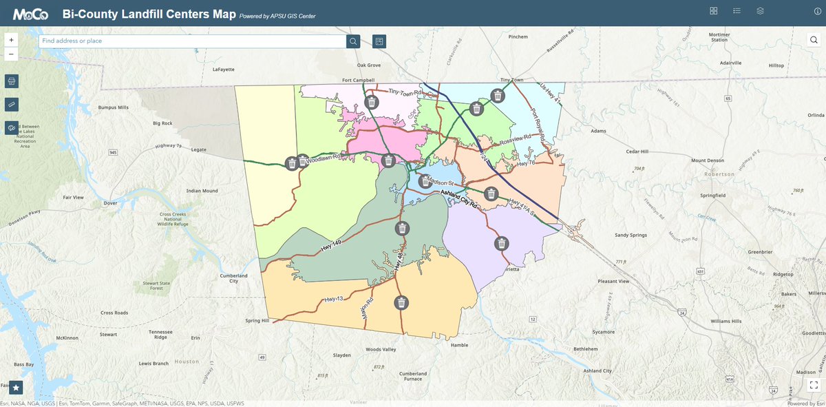Select landfill marker under Tiny Town label

pyautogui.click(x=497, y=96)
